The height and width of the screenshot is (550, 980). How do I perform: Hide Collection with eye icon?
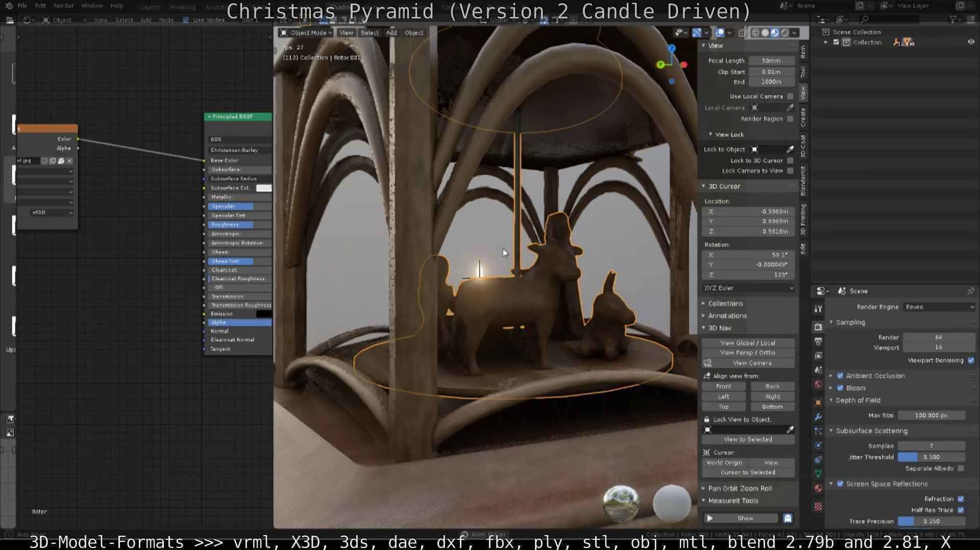971,42
